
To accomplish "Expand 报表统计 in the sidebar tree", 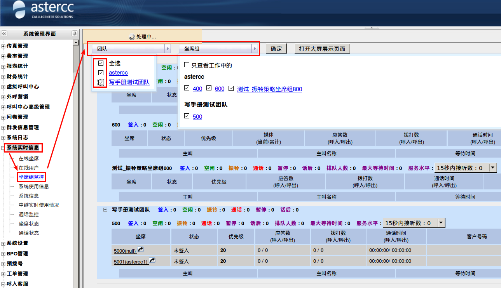I will [x=3, y=66].
